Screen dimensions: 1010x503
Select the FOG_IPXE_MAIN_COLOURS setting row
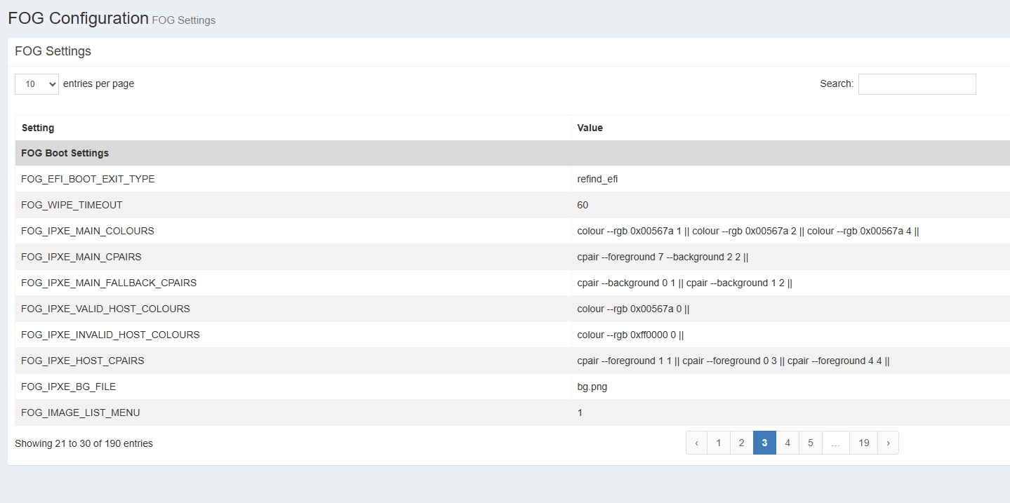point(88,231)
